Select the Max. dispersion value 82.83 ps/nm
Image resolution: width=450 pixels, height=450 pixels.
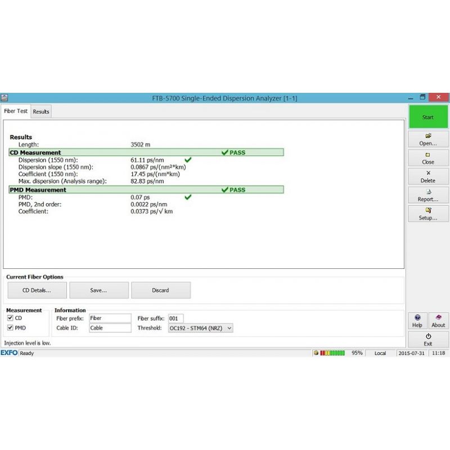[x=147, y=181]
